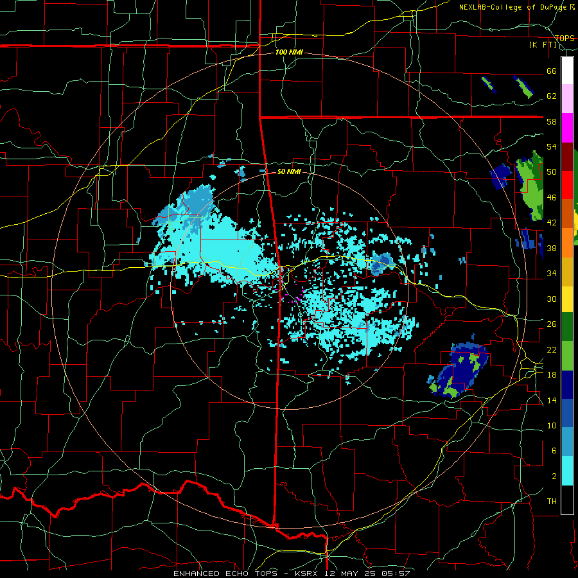This screenshot has height=578, width=578.
Task: Click the bright red legend swatch
Action: coord(567,185)
